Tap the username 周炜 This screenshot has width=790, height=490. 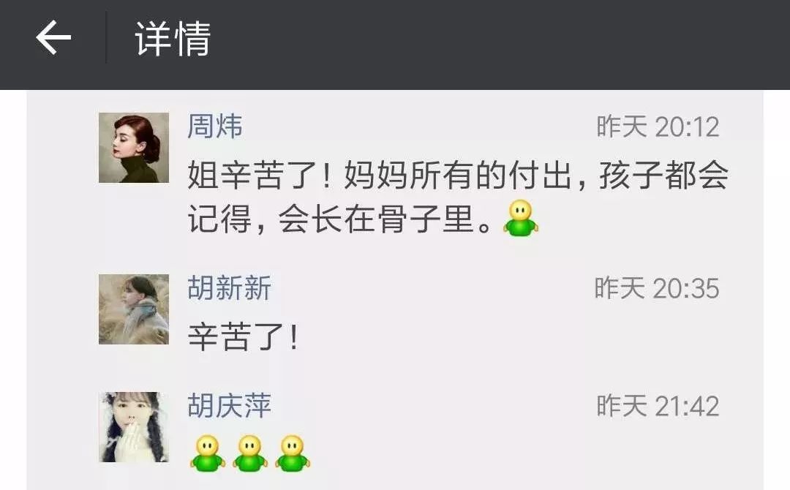(x=214, y=126)
